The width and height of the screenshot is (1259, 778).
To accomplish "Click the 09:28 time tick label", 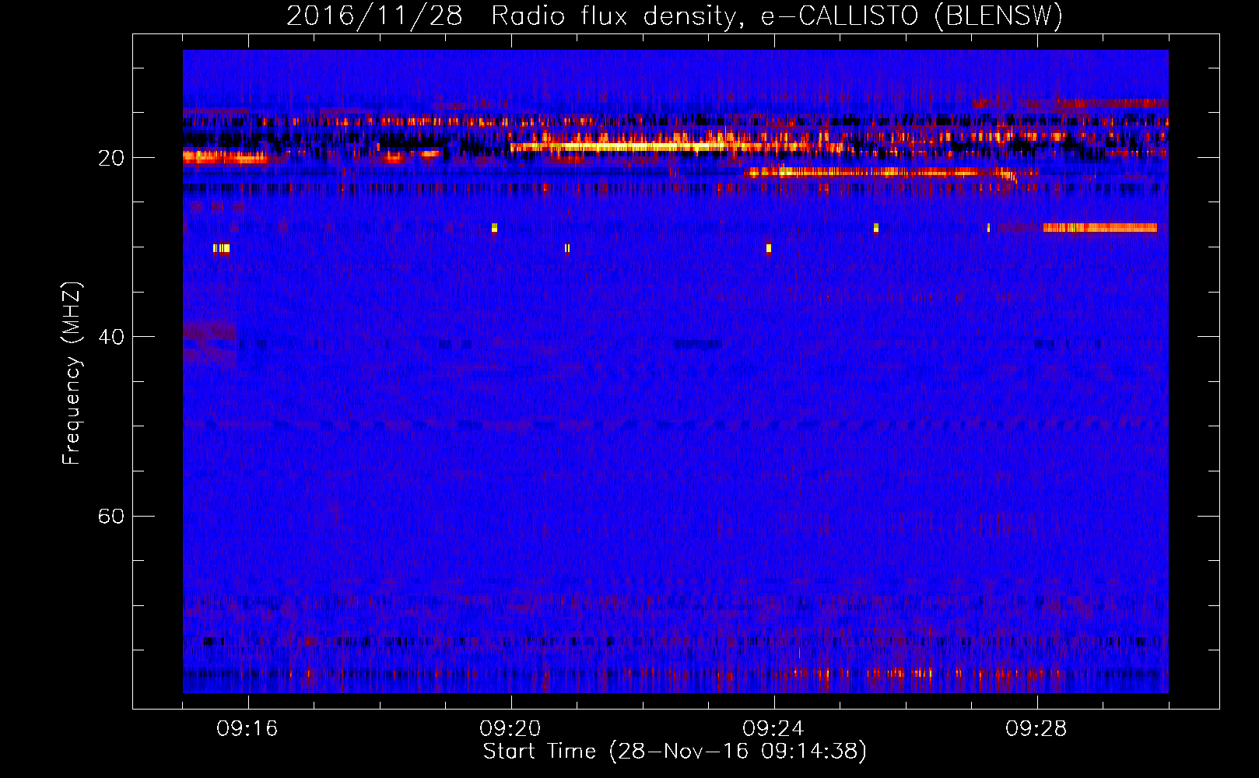I will tap(1036, 729).
